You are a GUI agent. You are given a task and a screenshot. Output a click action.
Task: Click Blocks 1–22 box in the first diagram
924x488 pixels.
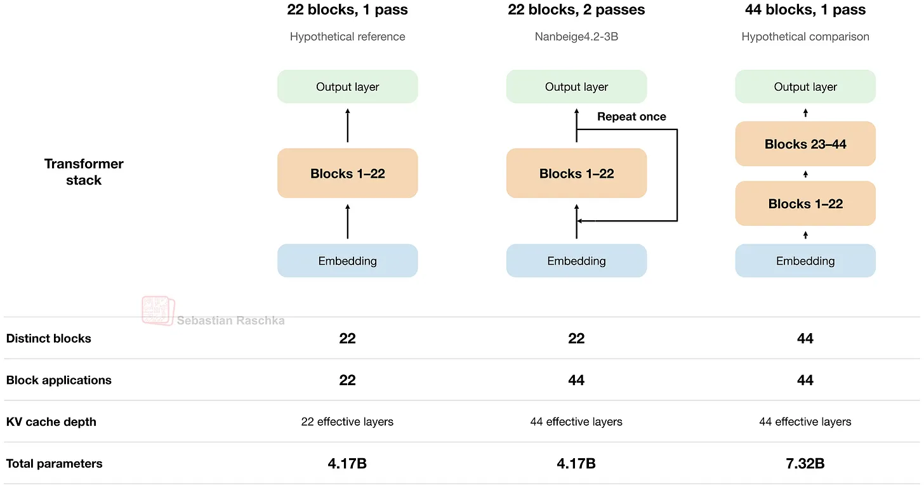348,173
